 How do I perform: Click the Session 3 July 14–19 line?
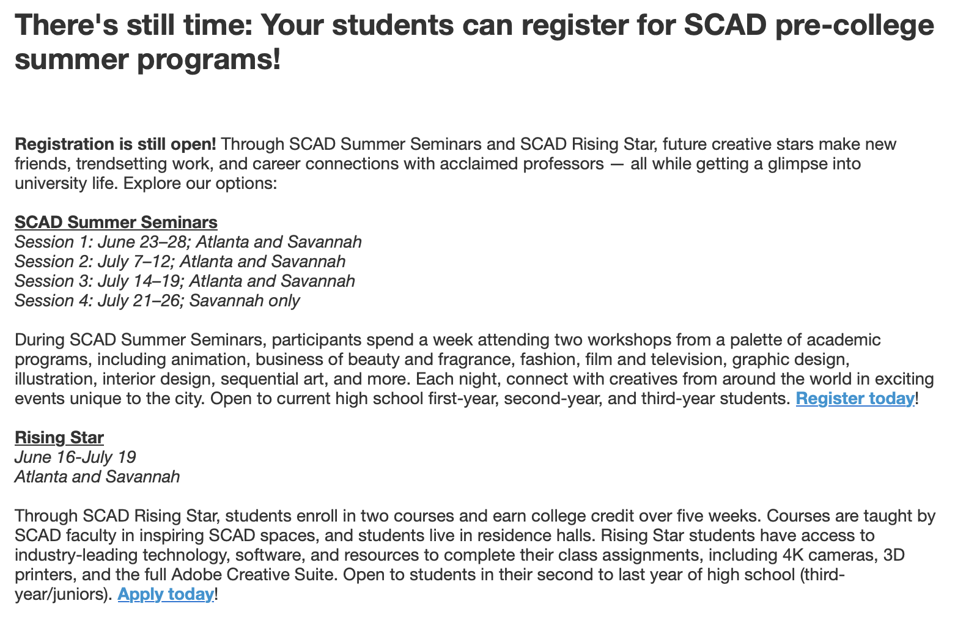pyautogui.click(x=185, y=281)
